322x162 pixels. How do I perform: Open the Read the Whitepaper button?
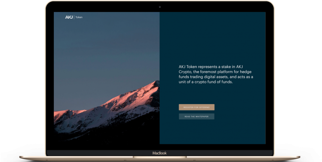pyautogui.click(x=196, y=116)
